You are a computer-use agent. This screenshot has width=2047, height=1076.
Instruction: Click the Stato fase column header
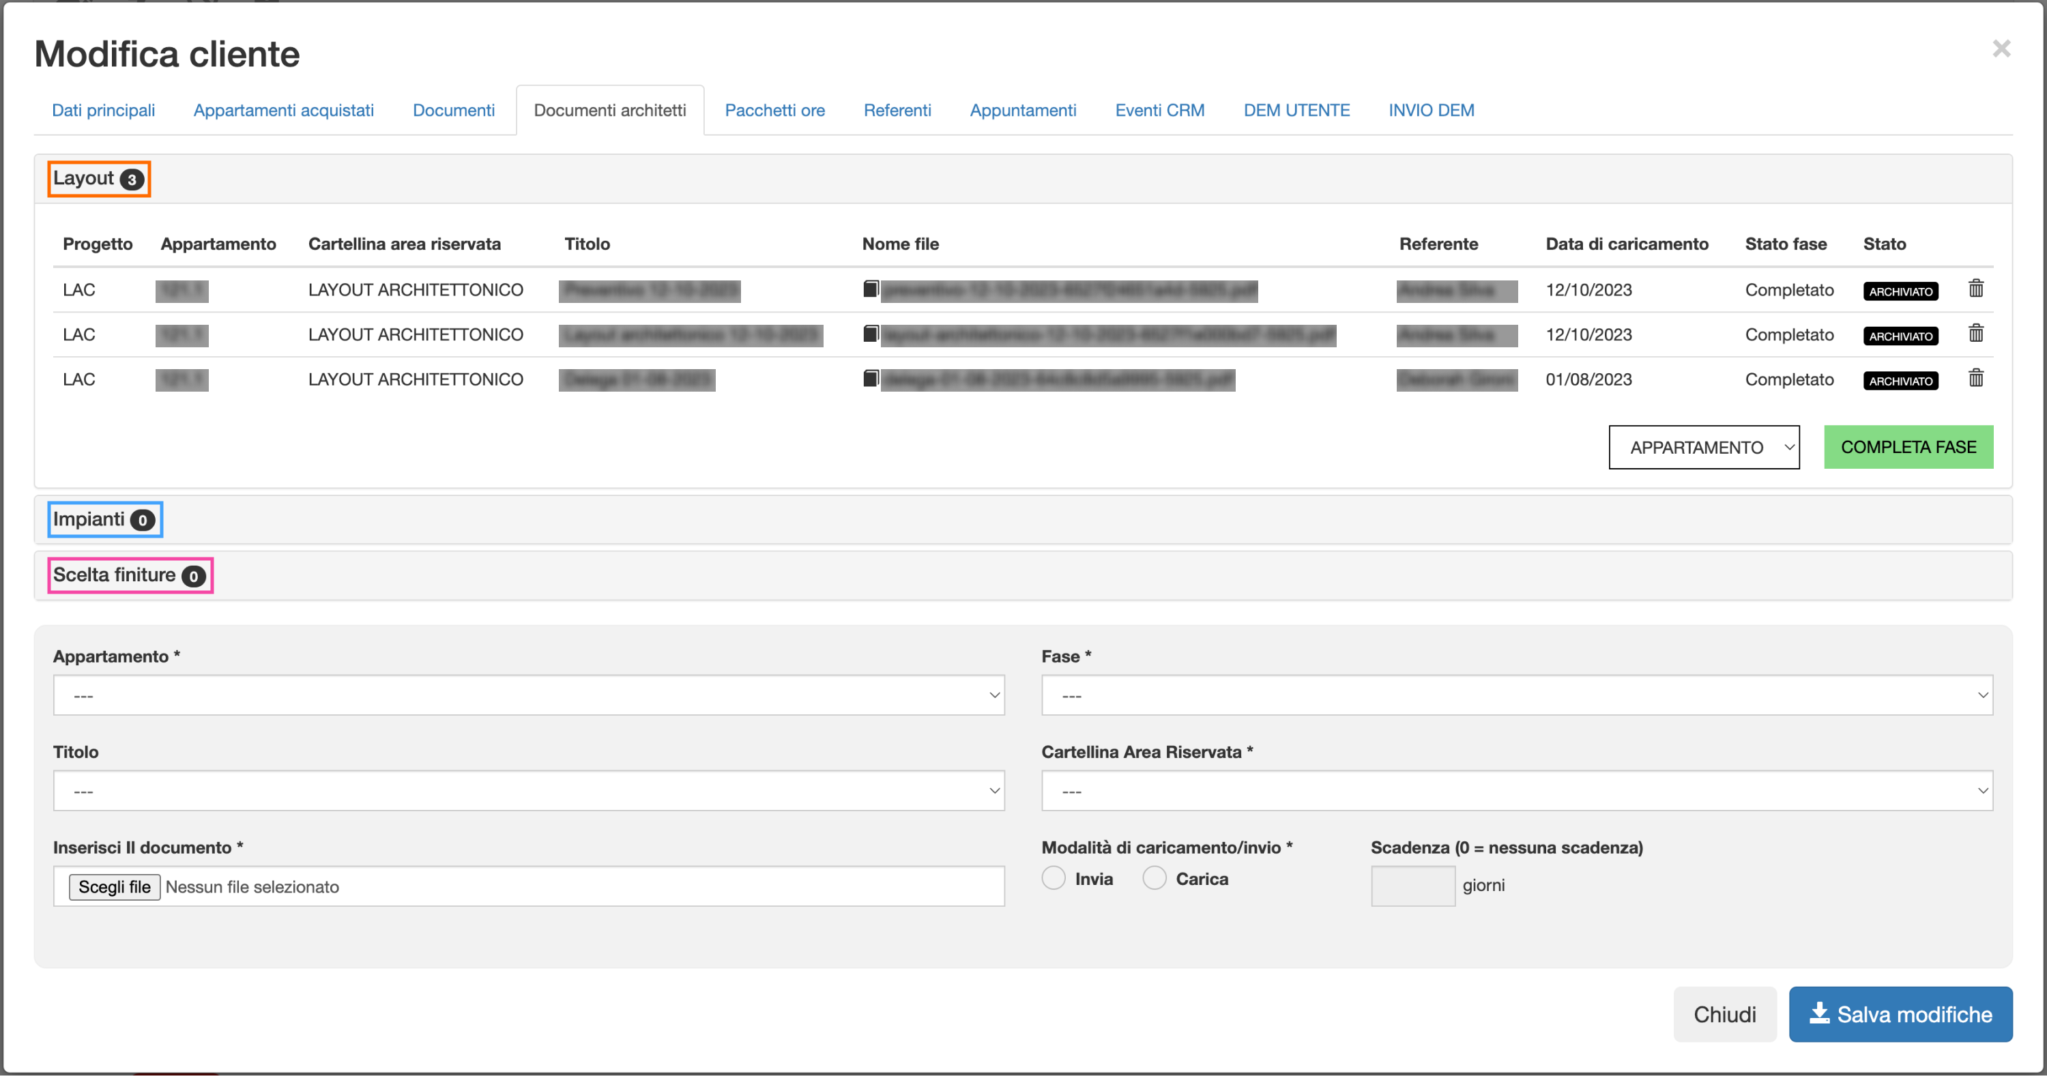coord(1786,244)
